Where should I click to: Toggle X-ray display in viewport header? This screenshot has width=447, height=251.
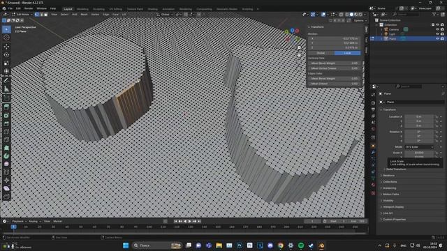(x=342, y=14)
